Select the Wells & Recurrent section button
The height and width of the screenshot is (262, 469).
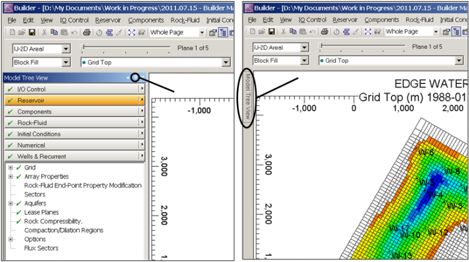click(x=73, y=157)
